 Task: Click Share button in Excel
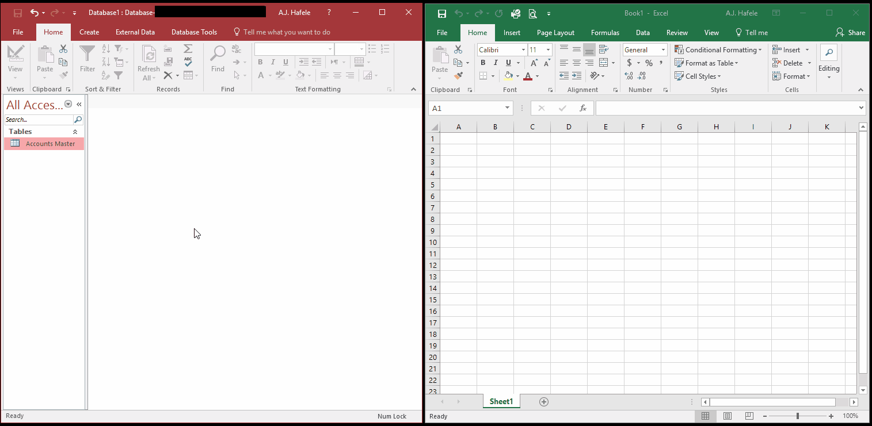850,33
